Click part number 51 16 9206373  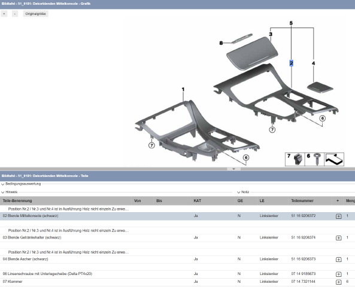[303, 259]
